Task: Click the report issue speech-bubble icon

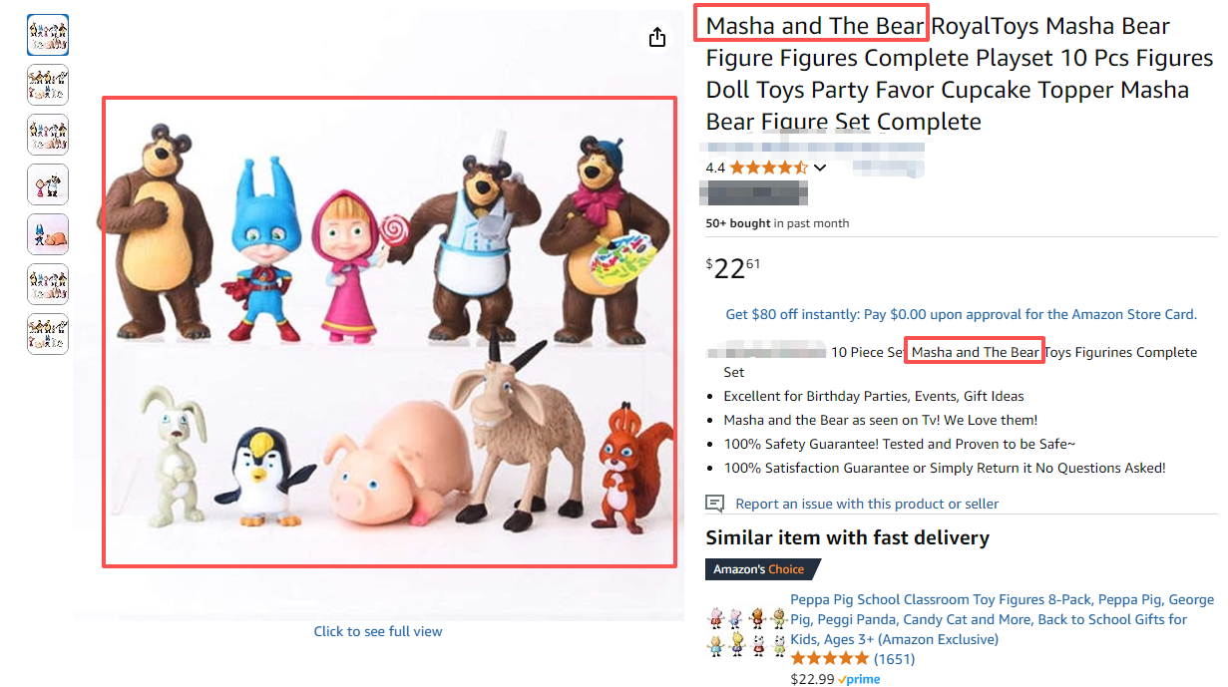Action: pos(714,503)
